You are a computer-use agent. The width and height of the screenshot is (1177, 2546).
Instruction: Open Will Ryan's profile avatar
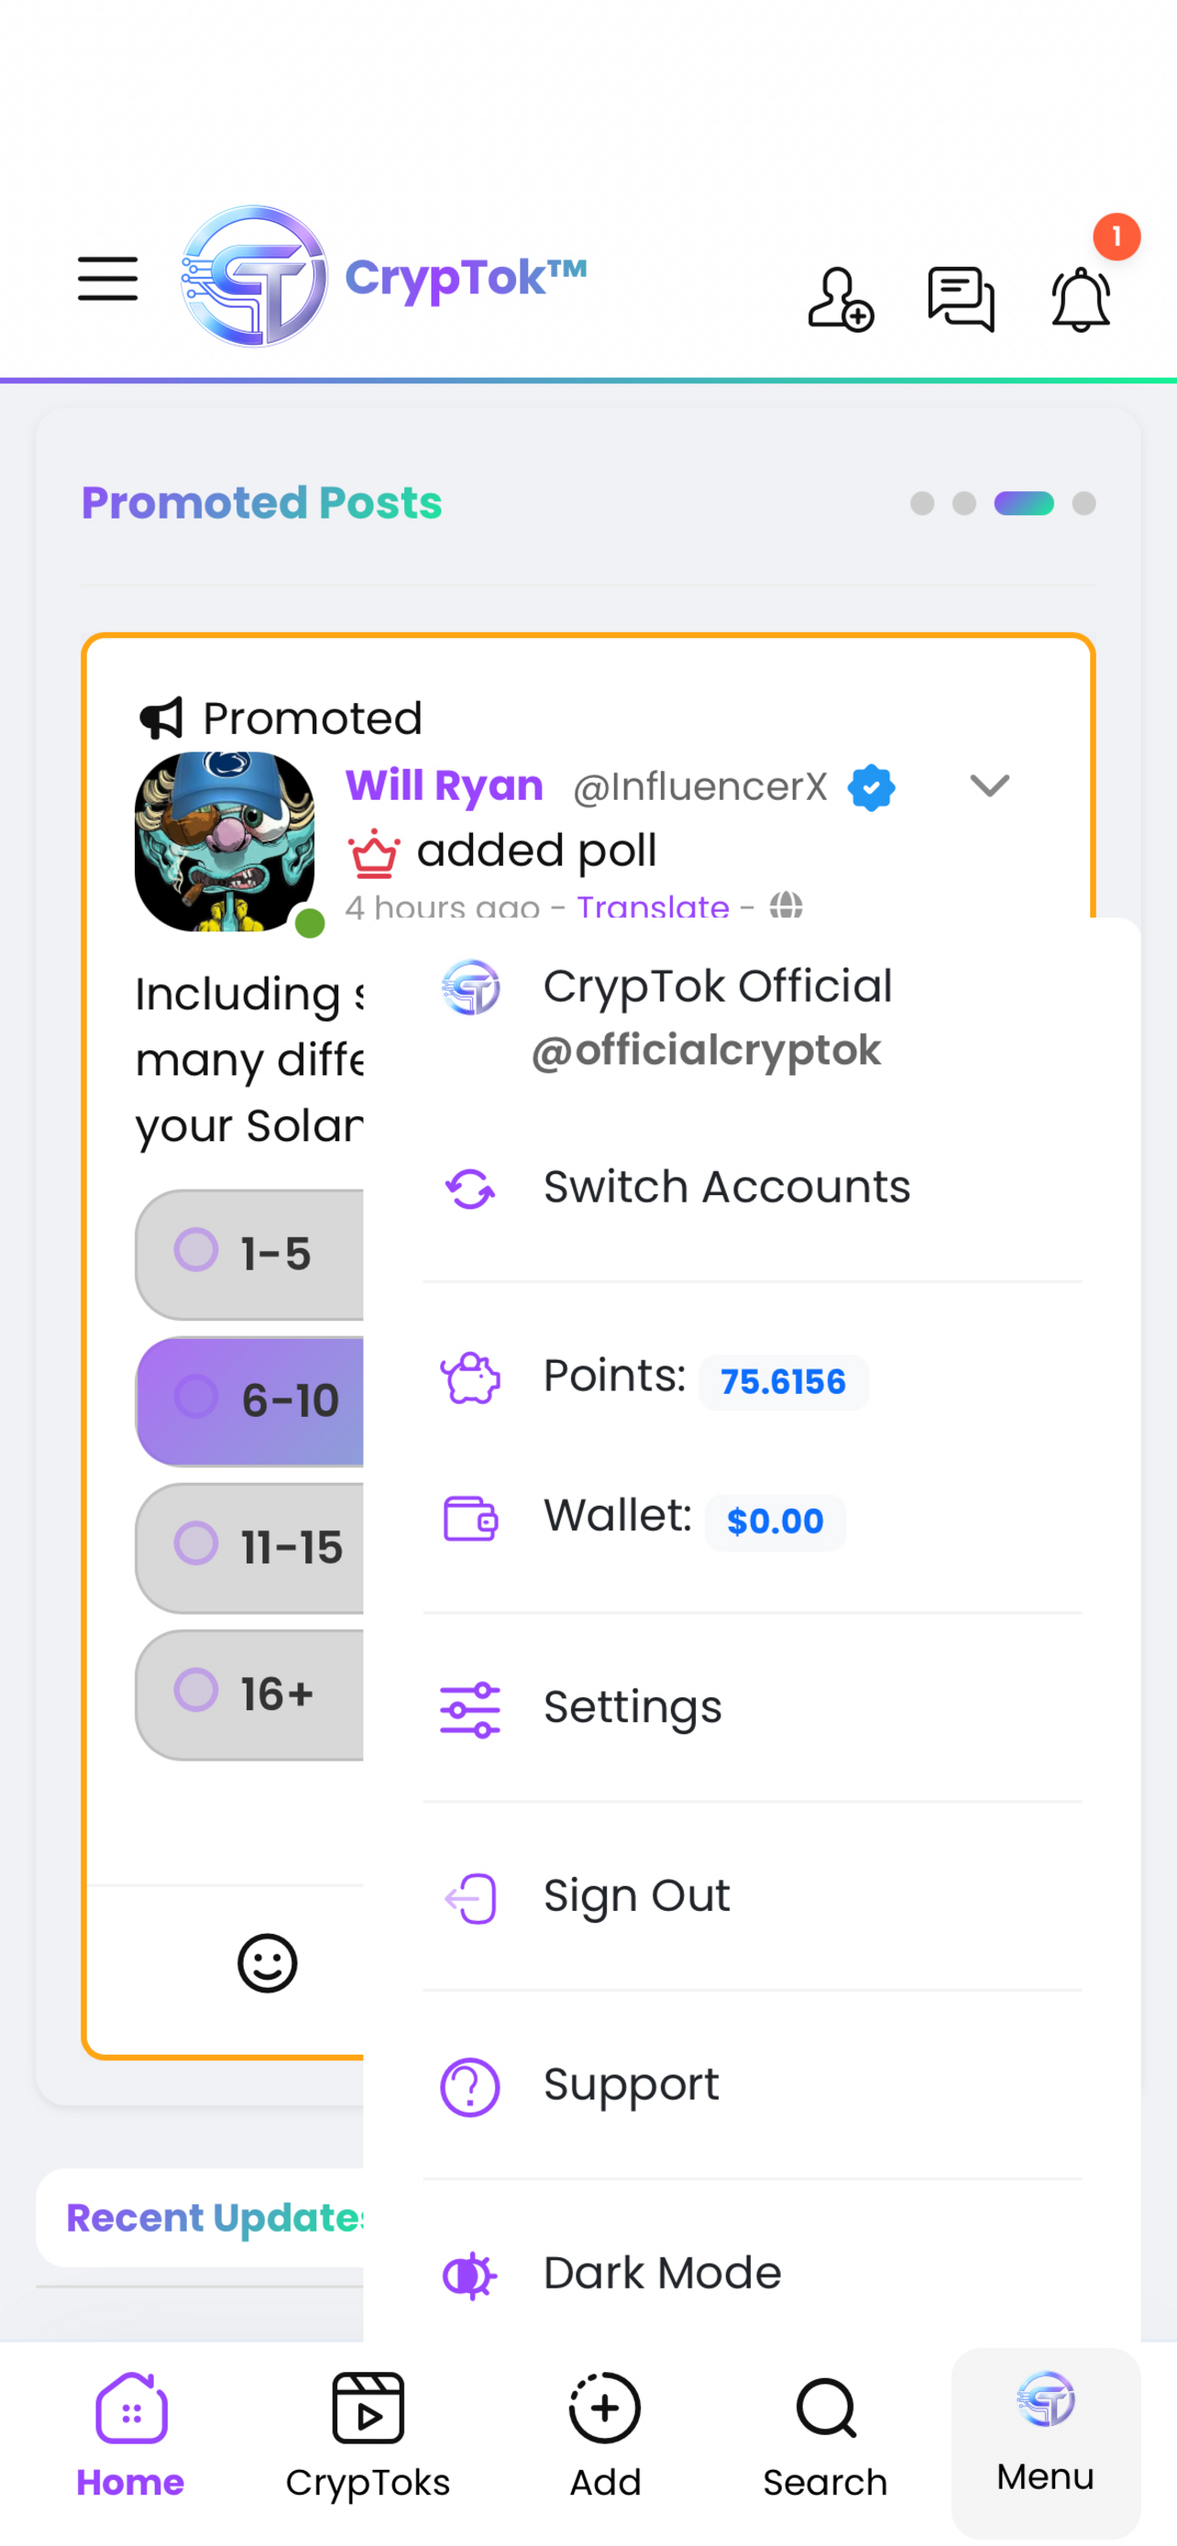point(225,841)
